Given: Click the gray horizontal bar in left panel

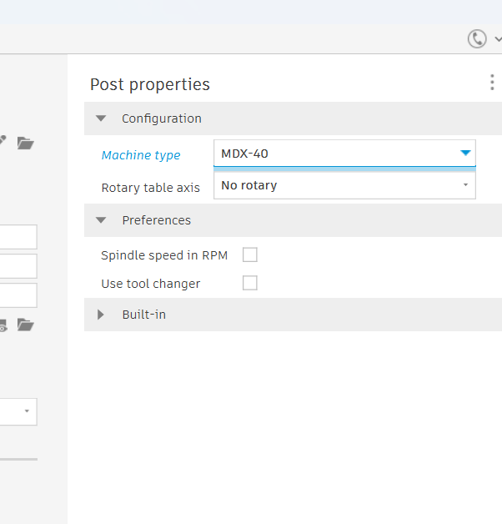Looking at the screenshot, I should pyautogui.click(x=18, y=459).
